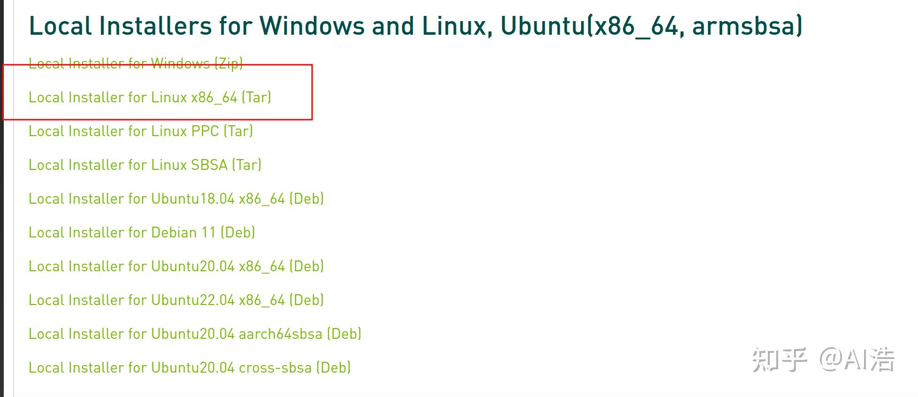
Task: Download Local Installer for Linux PPC (Tar)
Action: 141,131
